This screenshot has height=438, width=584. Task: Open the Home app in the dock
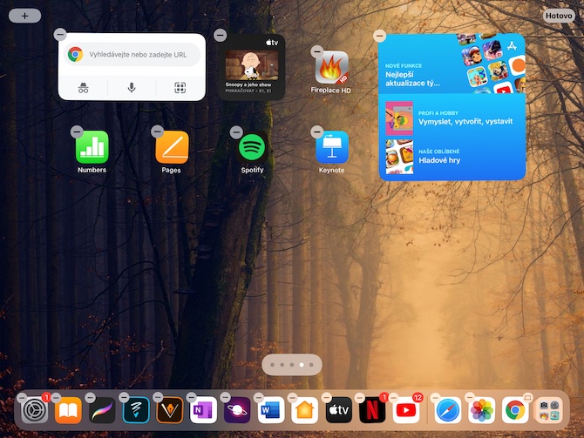[305, 410]
